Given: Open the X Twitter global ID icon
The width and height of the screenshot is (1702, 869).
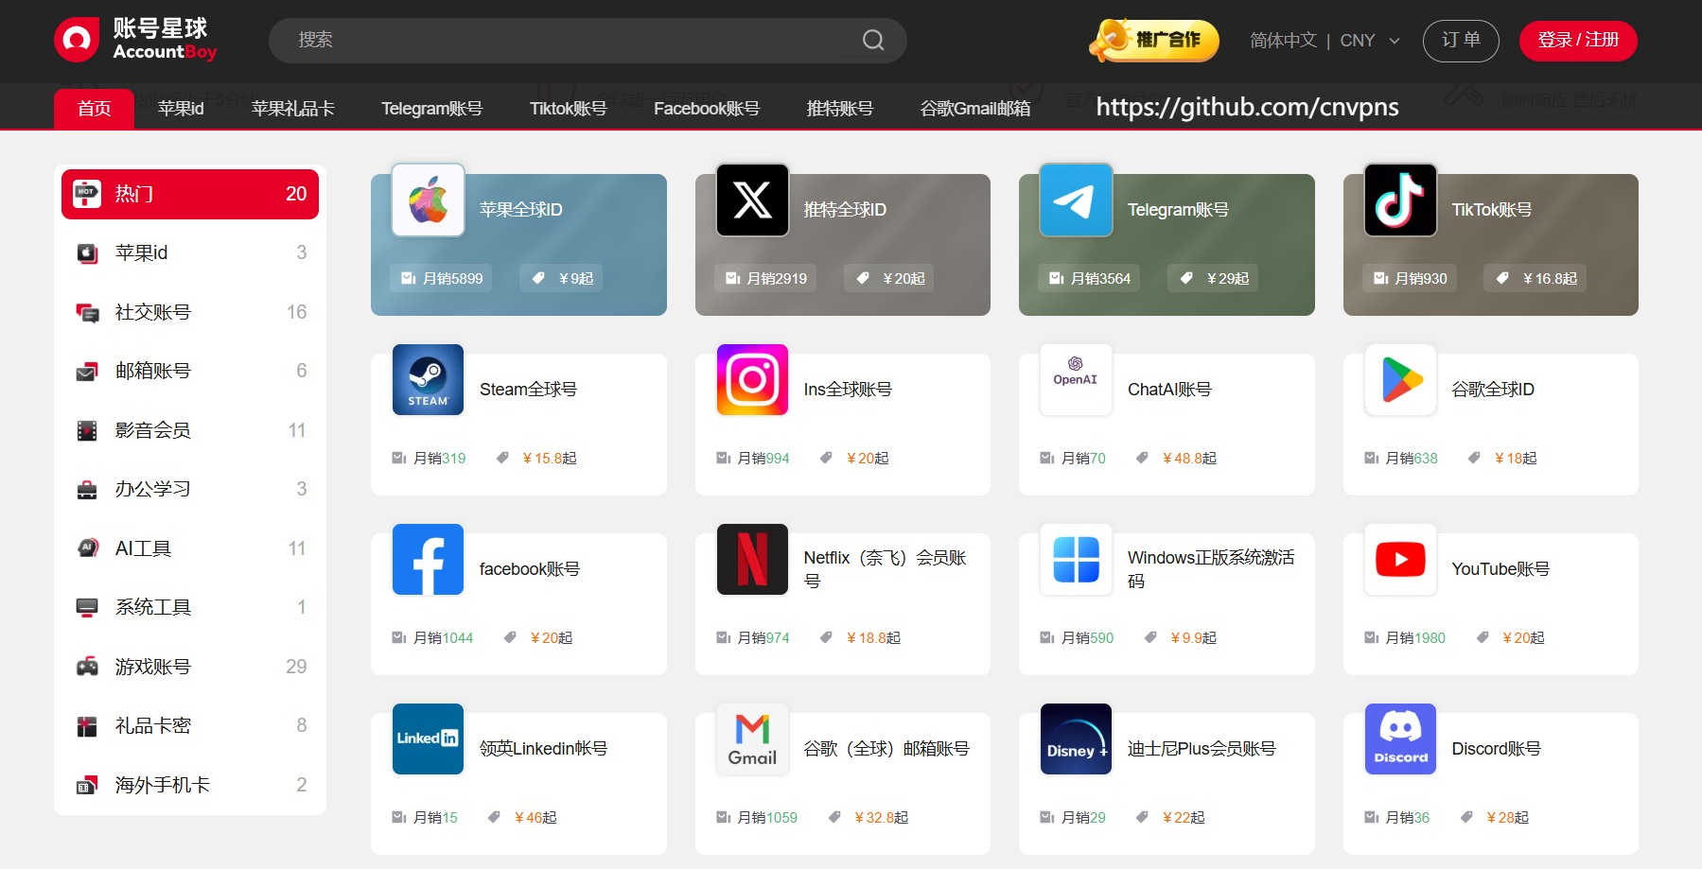Looking at the screenshot, I should (x=752, y=200).
